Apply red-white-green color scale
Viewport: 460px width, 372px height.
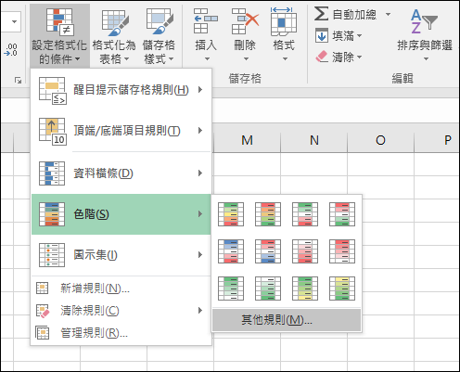coord(342,214)
